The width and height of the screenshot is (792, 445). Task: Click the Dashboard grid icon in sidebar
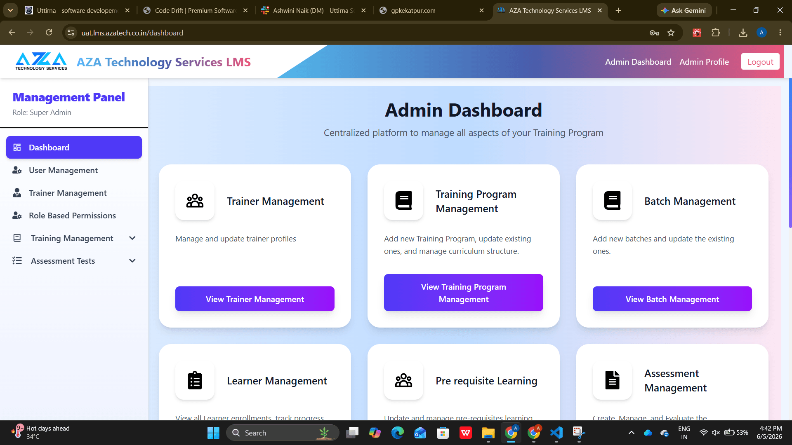tap(17, 148)
